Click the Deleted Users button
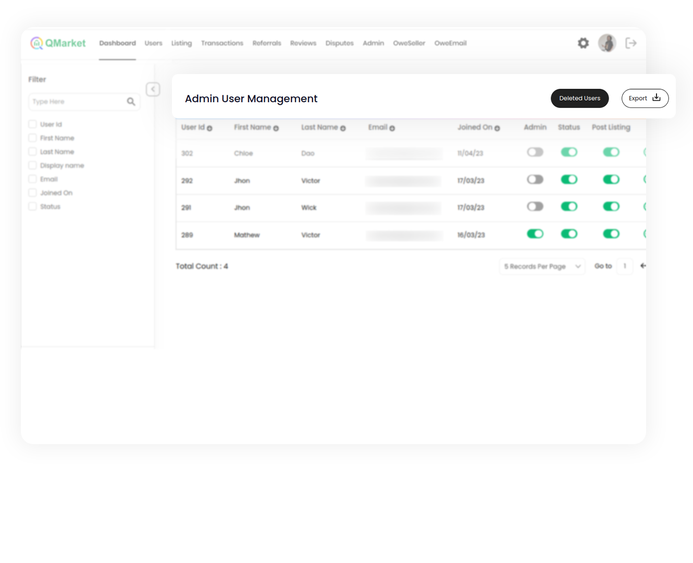The image size is (693, 563). tap(579, 99)
